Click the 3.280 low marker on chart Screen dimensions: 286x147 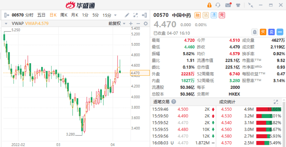pyautogui.click(x=71, y=134)
